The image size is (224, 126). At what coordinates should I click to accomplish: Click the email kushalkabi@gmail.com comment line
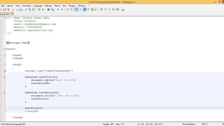(x=35, y=24)
